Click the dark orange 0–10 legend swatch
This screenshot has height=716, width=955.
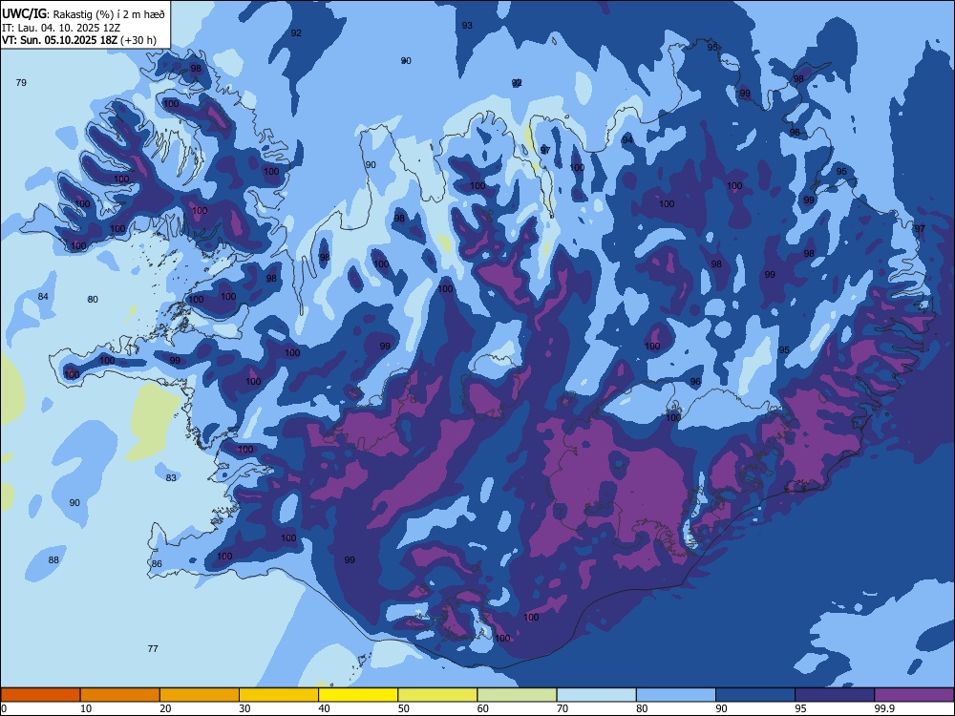(40, 695)
